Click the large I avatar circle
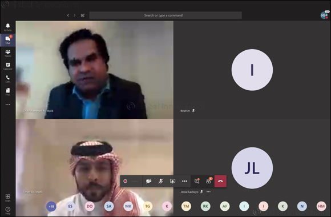The image size is (331, 217). 252,70
